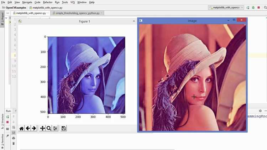Click Run panel up arrow

click(14, 117)
